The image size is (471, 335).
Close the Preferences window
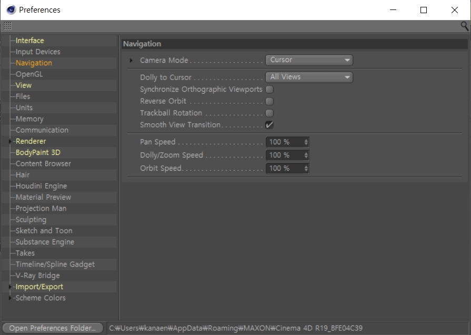click(455, 10)
